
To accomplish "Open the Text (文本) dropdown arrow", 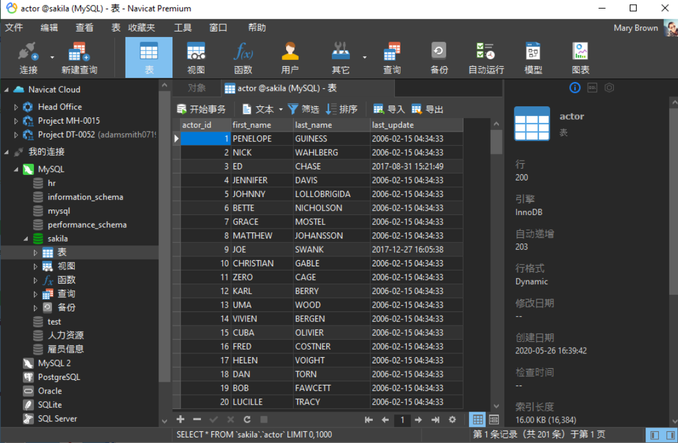I will (x=281, y=110).
